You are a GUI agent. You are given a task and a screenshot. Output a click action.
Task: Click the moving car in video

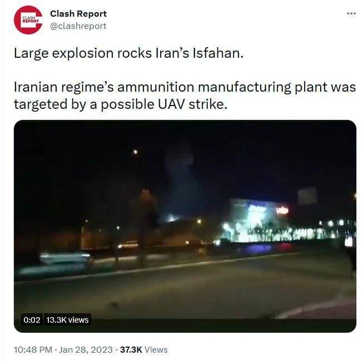click(65, 258)
